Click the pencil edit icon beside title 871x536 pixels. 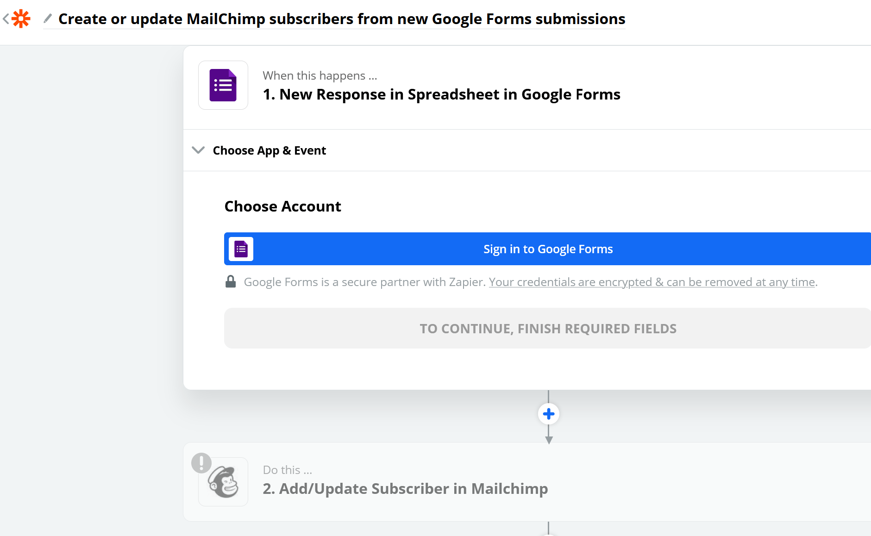47,19
